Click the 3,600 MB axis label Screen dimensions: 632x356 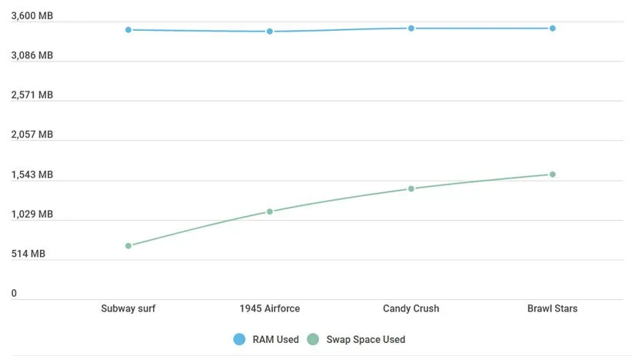[32, 15]
